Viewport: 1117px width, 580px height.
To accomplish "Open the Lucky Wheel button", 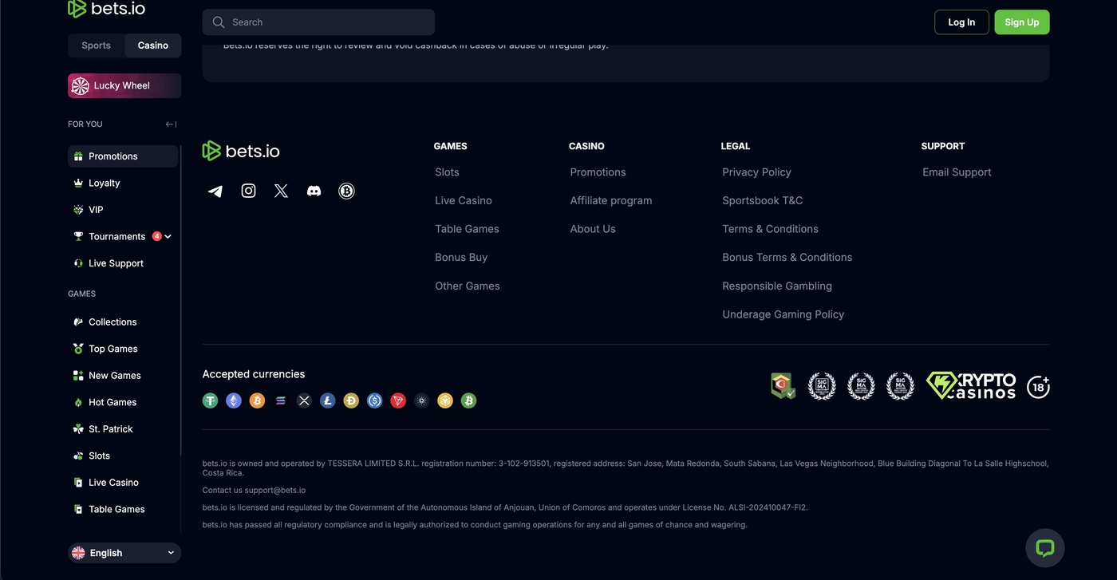I will pyautogui.click(x=124, y=85).
